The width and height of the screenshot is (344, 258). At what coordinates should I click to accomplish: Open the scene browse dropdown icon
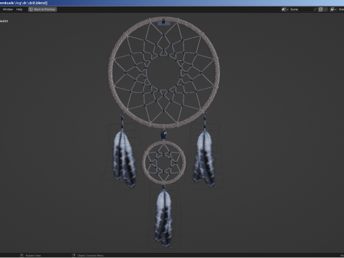point(285,9)
